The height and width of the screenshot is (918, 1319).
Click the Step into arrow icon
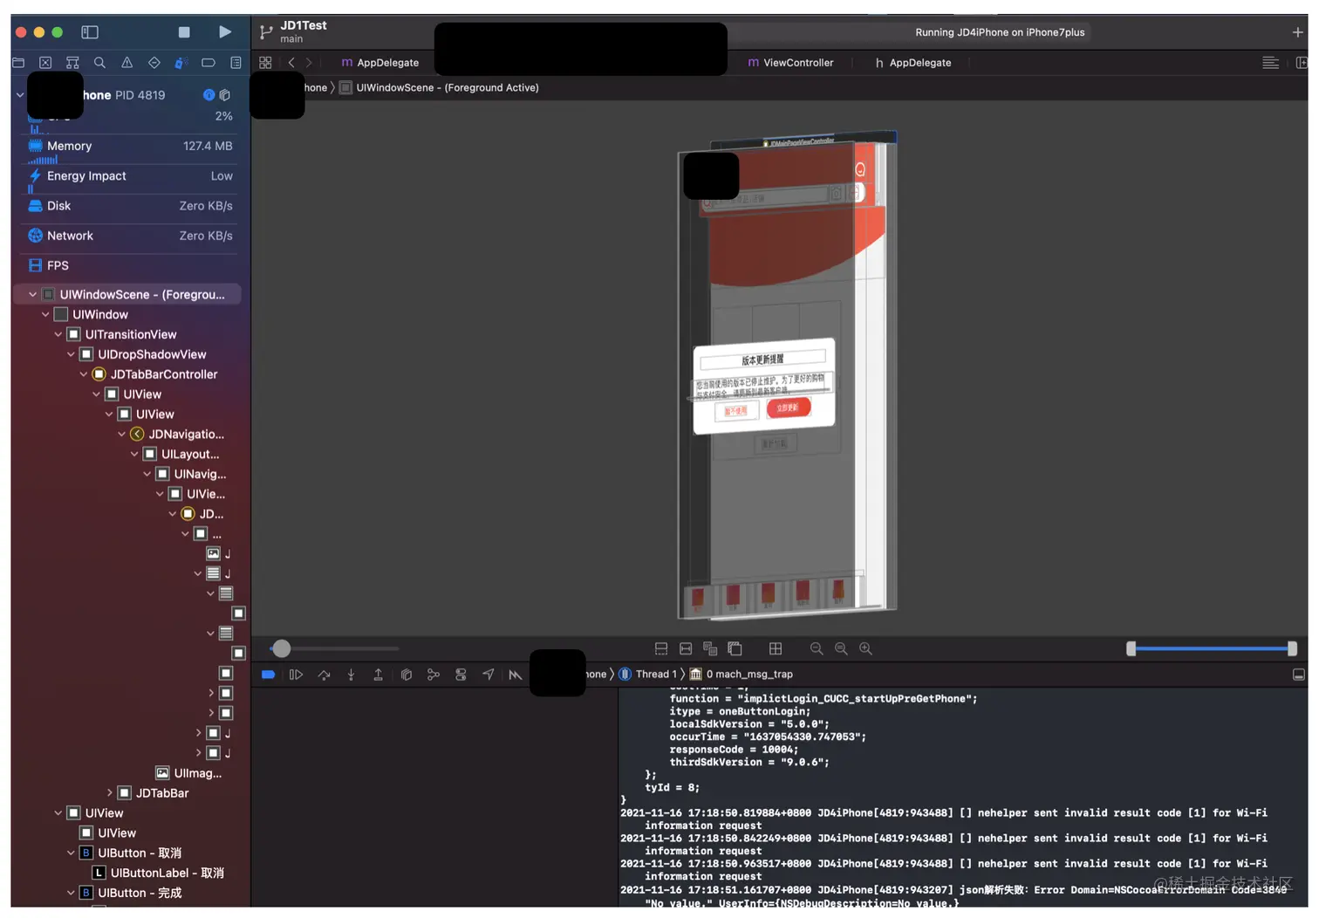[351, 675]
